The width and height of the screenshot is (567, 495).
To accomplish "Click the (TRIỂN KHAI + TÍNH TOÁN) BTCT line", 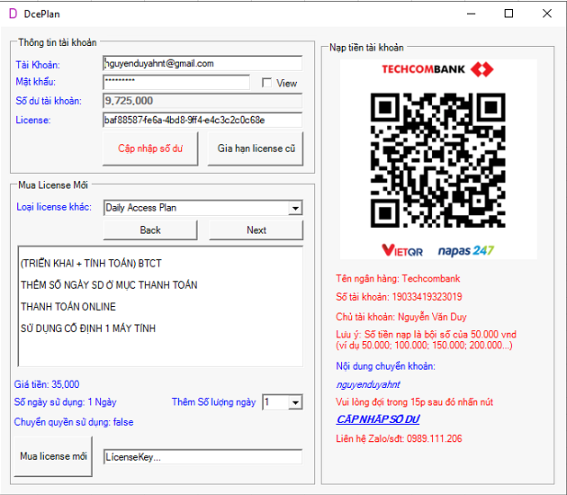I will pos(91,263).
